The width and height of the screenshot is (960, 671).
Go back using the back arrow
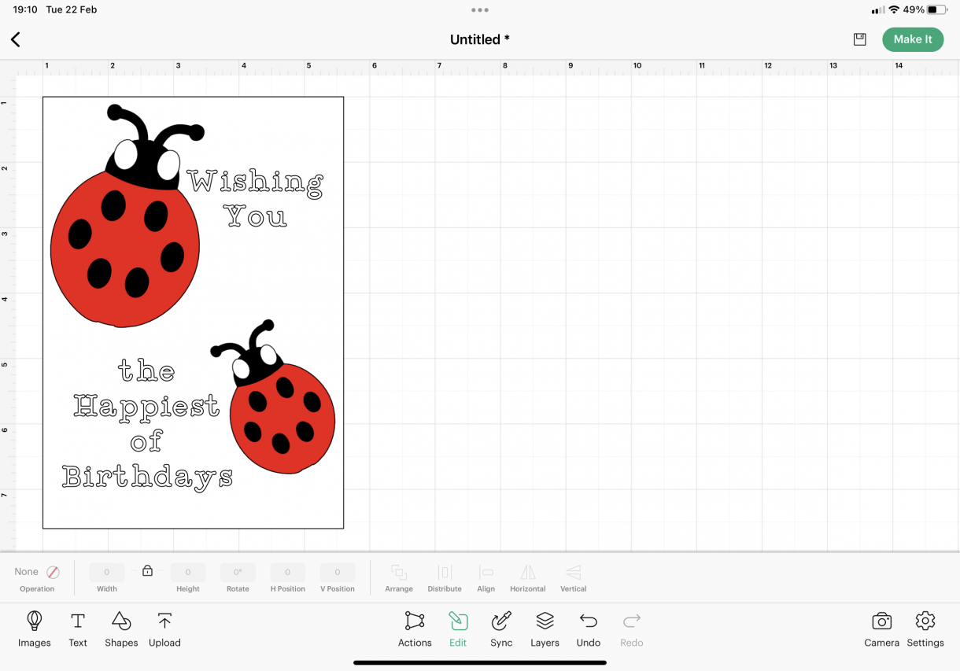(15, 39)
